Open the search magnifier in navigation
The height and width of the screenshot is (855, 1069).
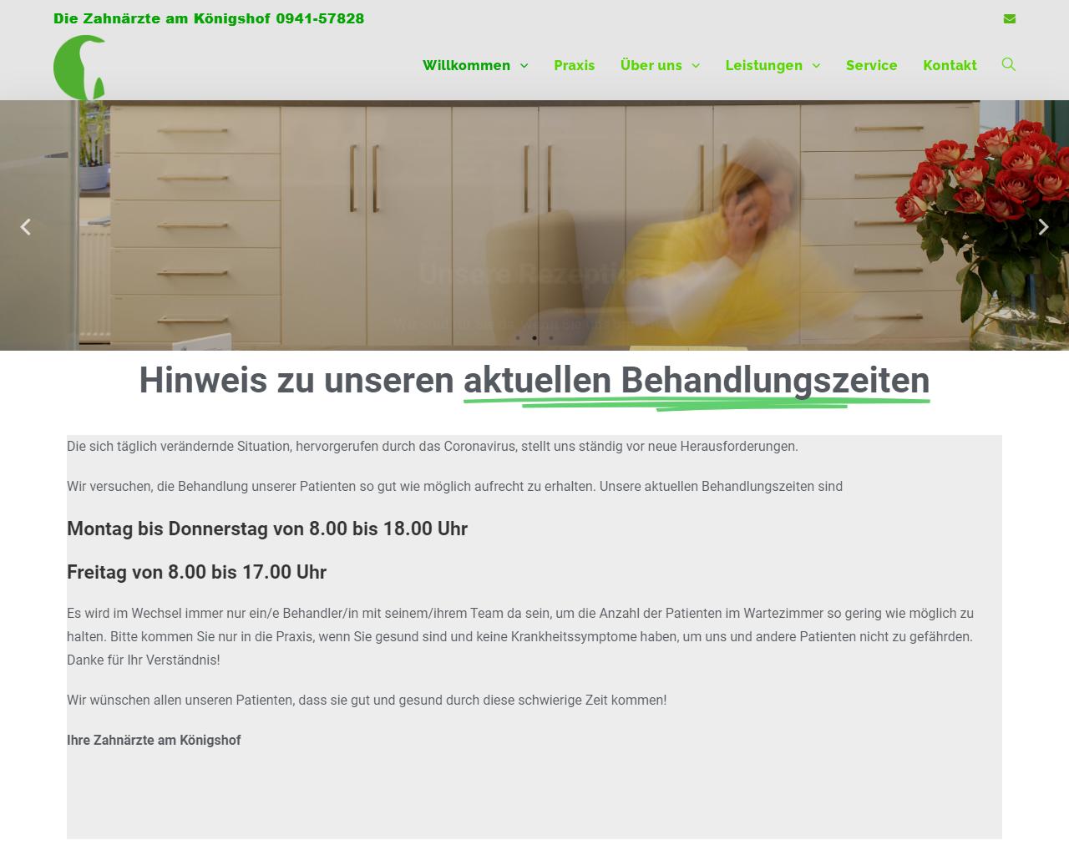click(1008, 64)
